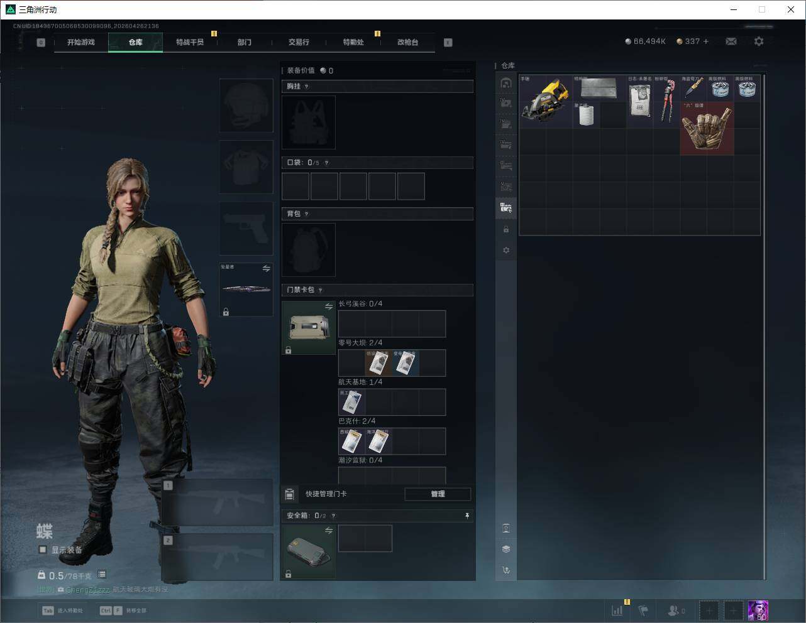Show help for 安全箱 question mark
The image size is (806, 623).
click(333, 516)
